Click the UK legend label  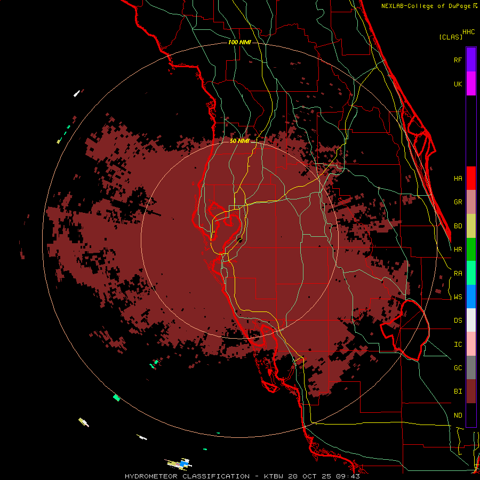coord(458,84)
